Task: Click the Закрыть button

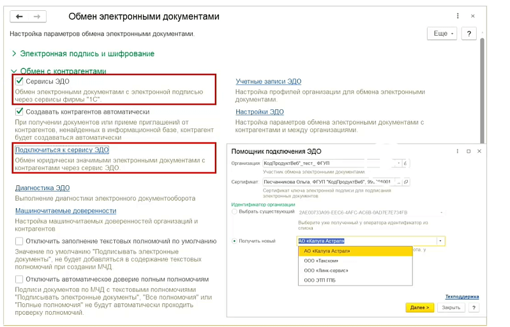Action: (x=451, y=307)
